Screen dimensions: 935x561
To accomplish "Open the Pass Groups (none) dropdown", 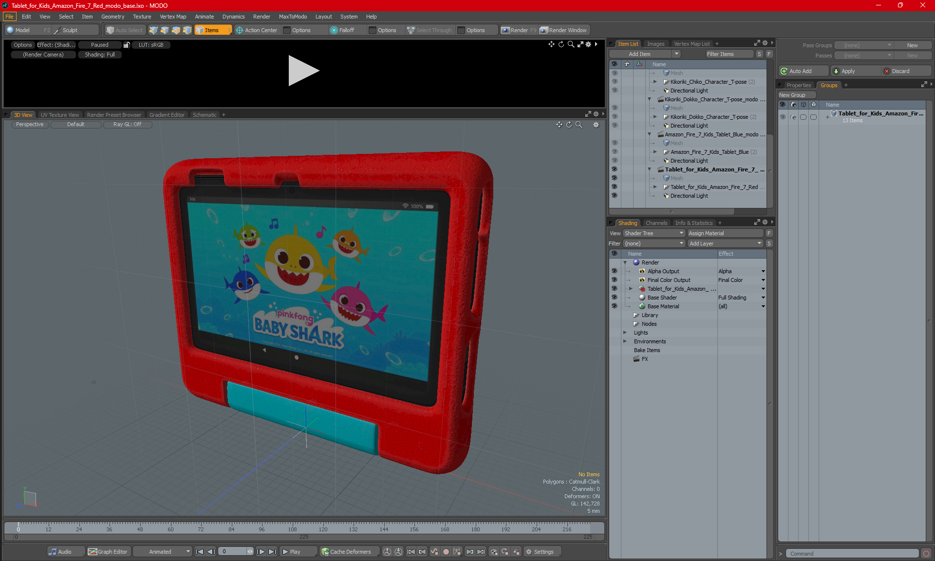I will (x=863, y=45).
